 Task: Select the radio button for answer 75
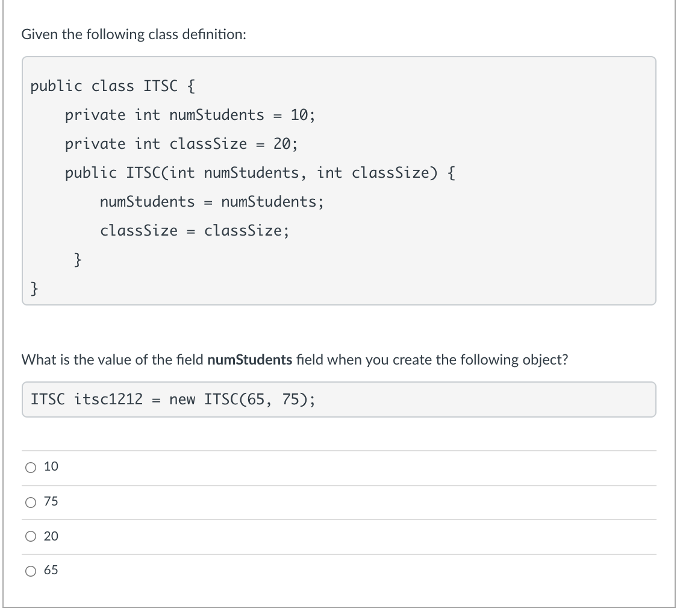pos(31,501)
